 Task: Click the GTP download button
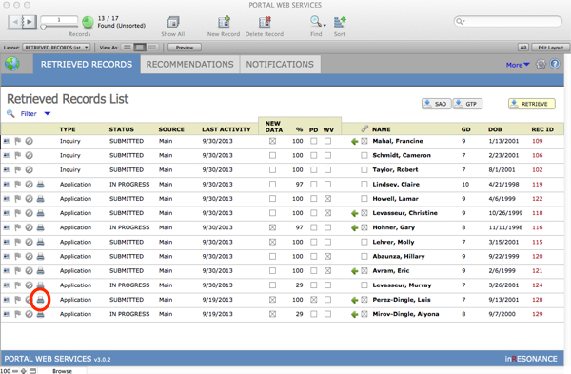tap(467, 104)
